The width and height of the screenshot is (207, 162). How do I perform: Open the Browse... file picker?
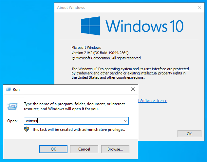pos(115,149)
